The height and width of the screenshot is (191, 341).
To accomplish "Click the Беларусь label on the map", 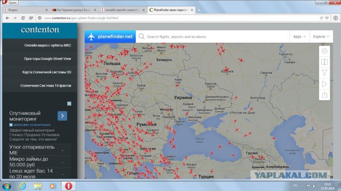I will click(164, 60).
